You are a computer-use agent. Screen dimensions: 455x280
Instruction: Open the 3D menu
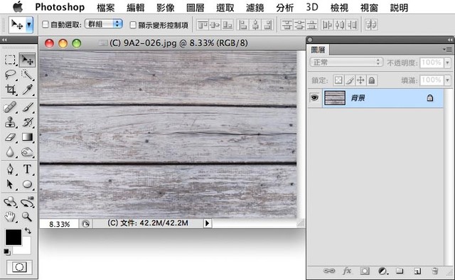pyautogui.click(x=312, y=7)
